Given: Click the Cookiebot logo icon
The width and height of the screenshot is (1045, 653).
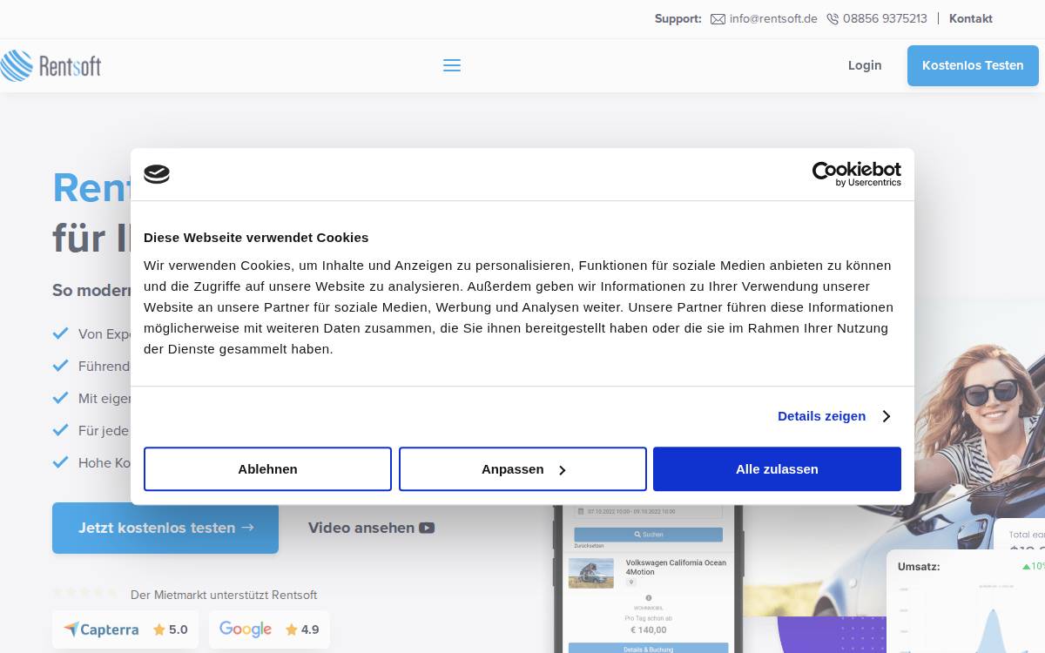Looking at the screenshot, I should click(157, 174).
